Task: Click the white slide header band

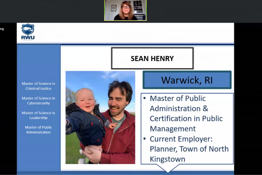Action: tap(133, 33)
